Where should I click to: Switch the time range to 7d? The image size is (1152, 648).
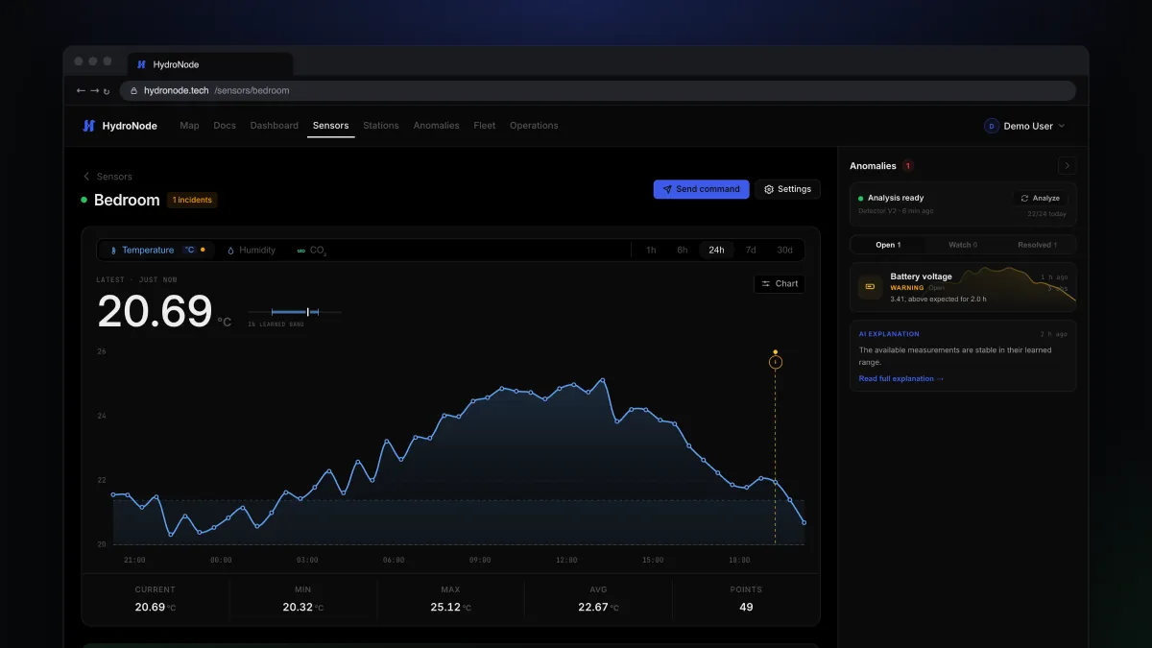pos(751,251)
